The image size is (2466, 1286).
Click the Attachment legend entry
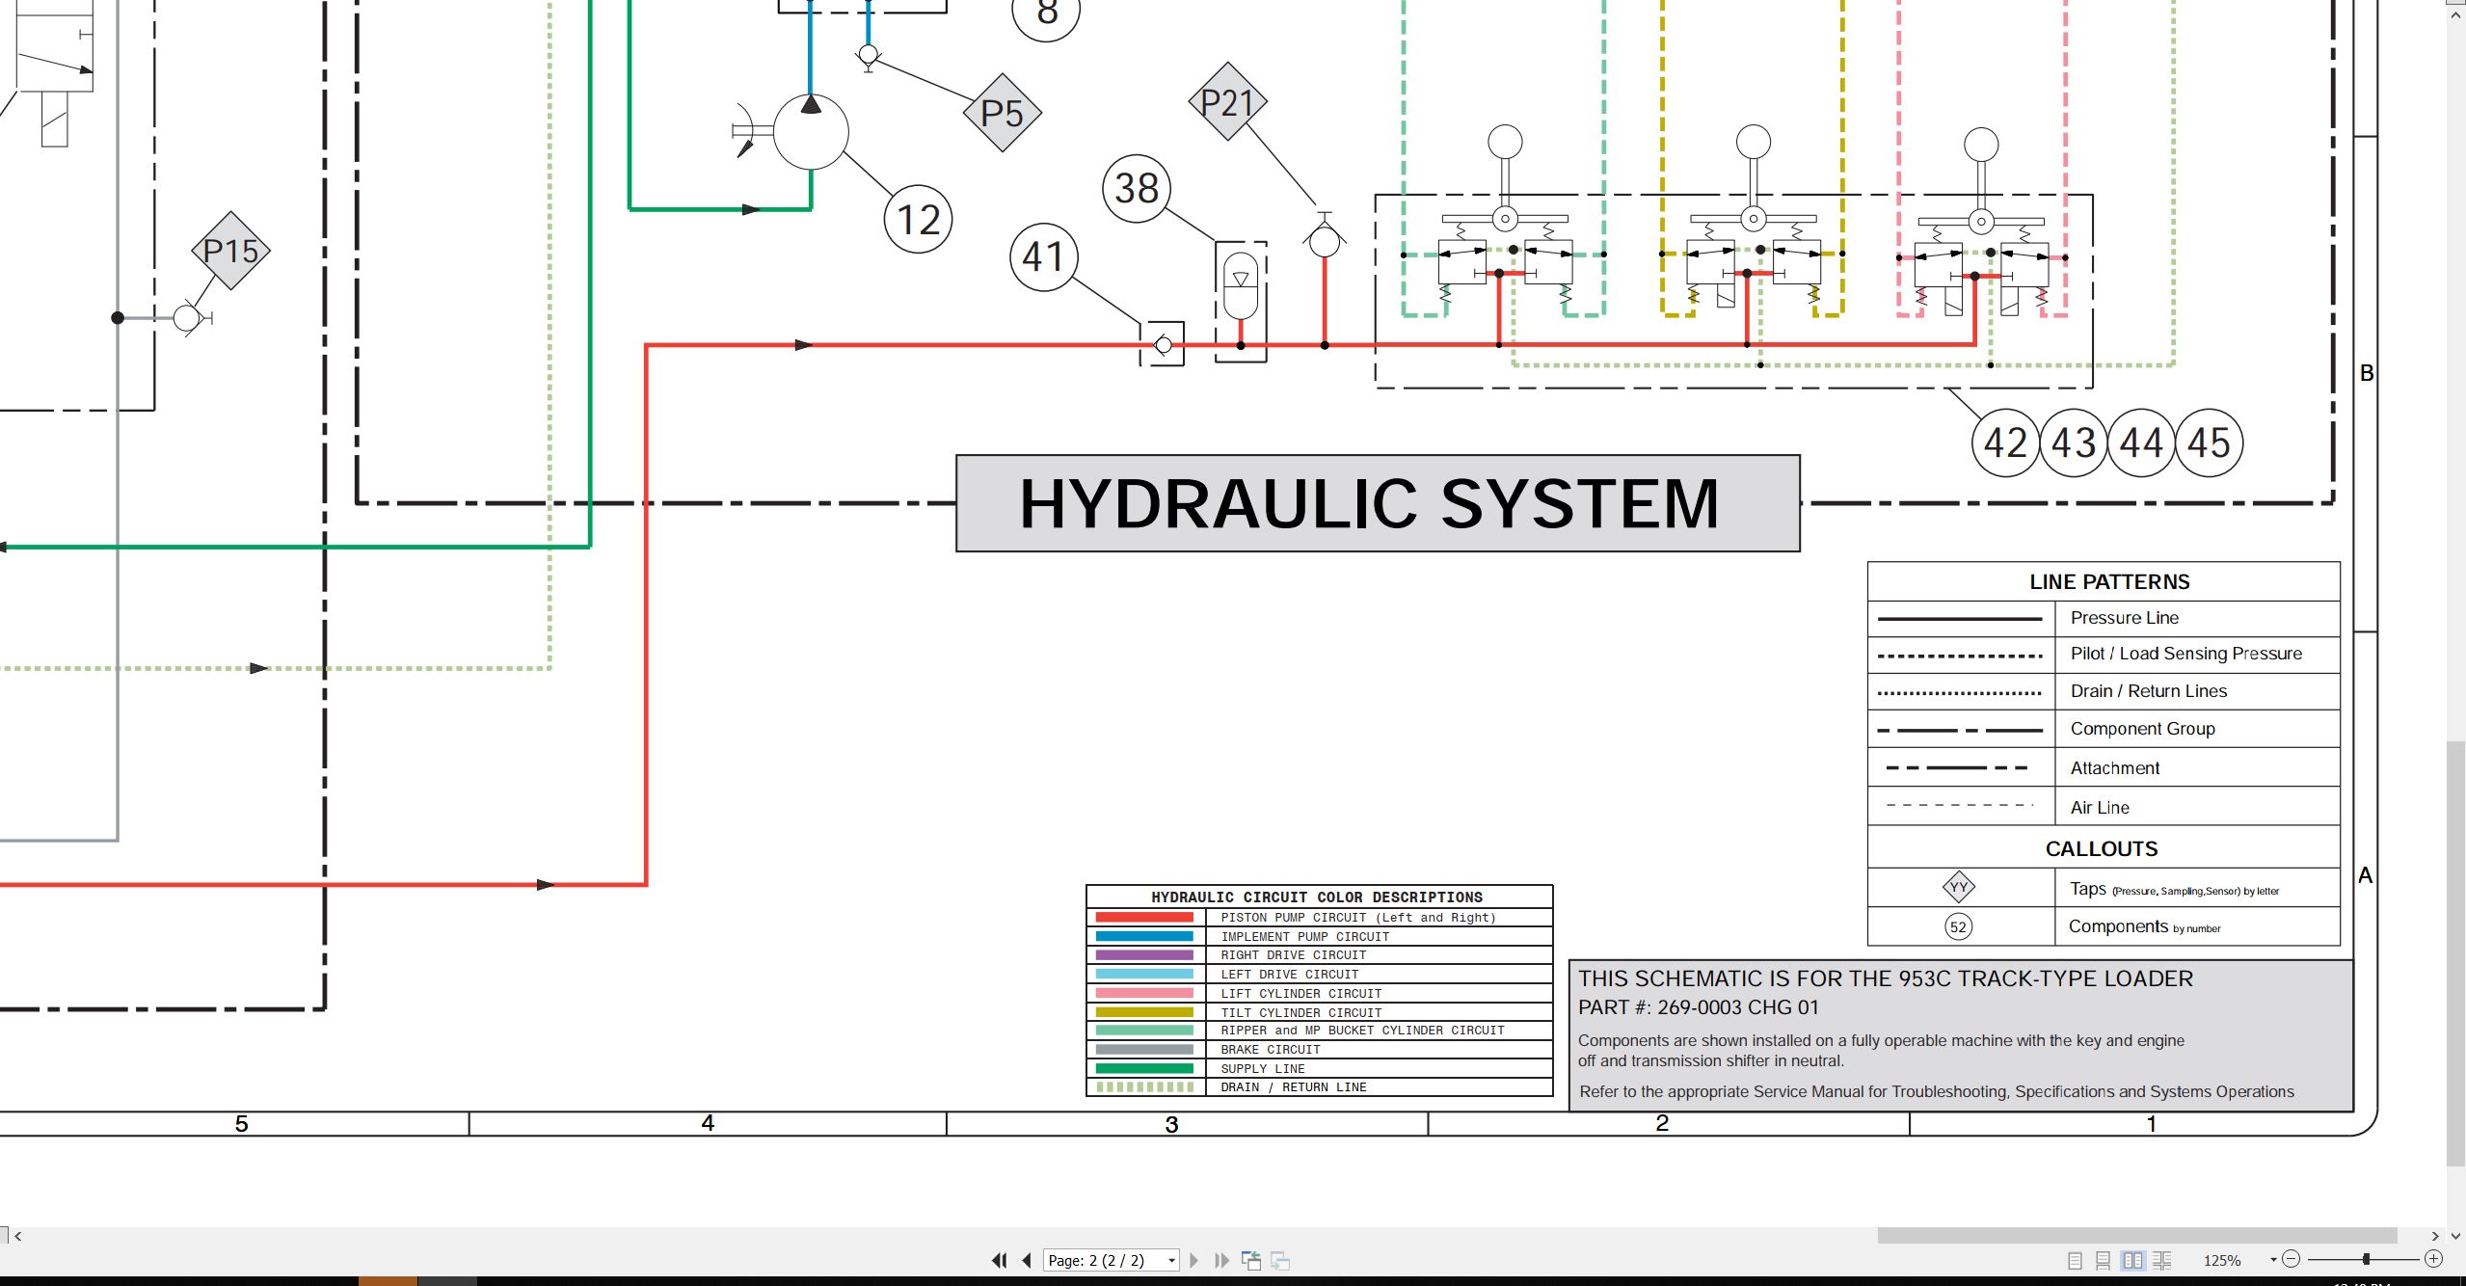(x=2104, y=767)
